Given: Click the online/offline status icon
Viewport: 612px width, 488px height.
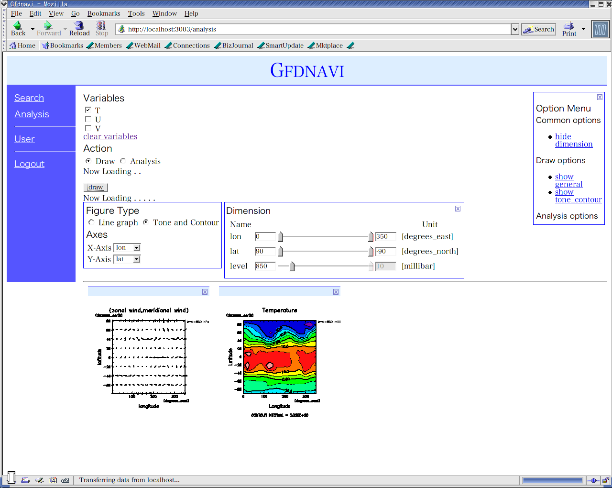Looking at the screenshot, I should click(x=593, y=480).
